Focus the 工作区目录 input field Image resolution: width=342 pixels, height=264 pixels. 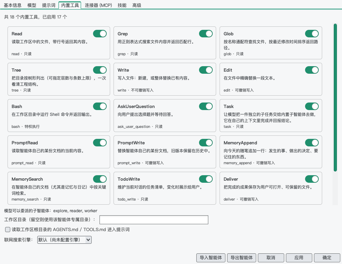pos(154,219)
